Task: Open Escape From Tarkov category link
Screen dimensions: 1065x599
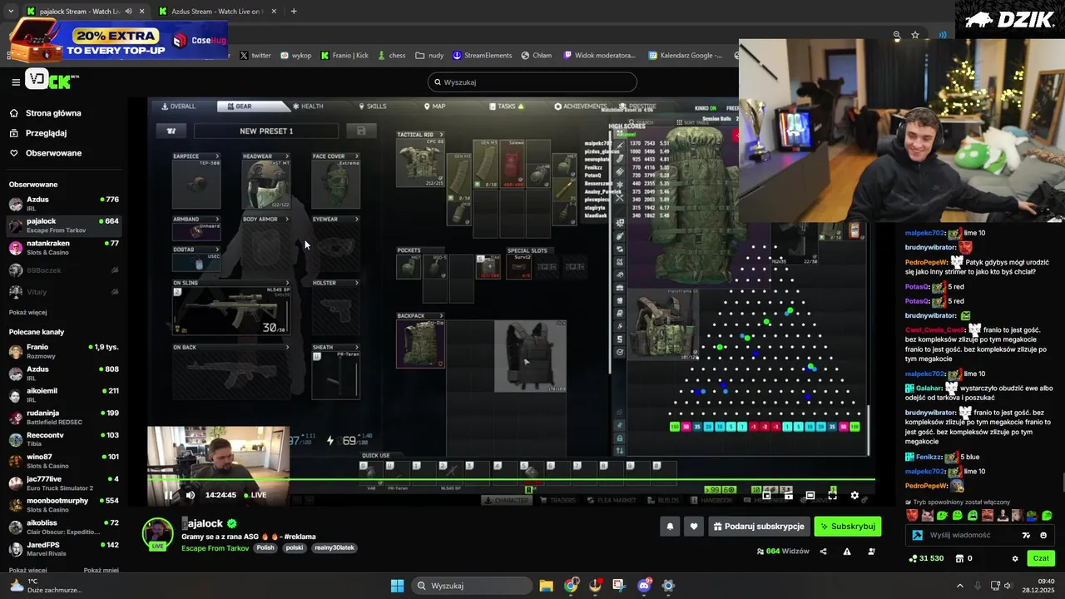Action: point(215,548)
